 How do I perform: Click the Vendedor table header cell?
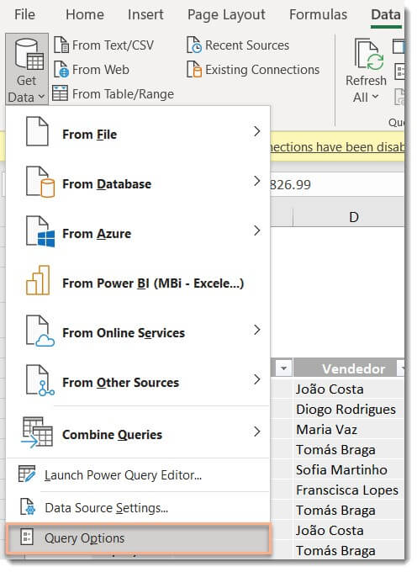[x=349, y=368]
